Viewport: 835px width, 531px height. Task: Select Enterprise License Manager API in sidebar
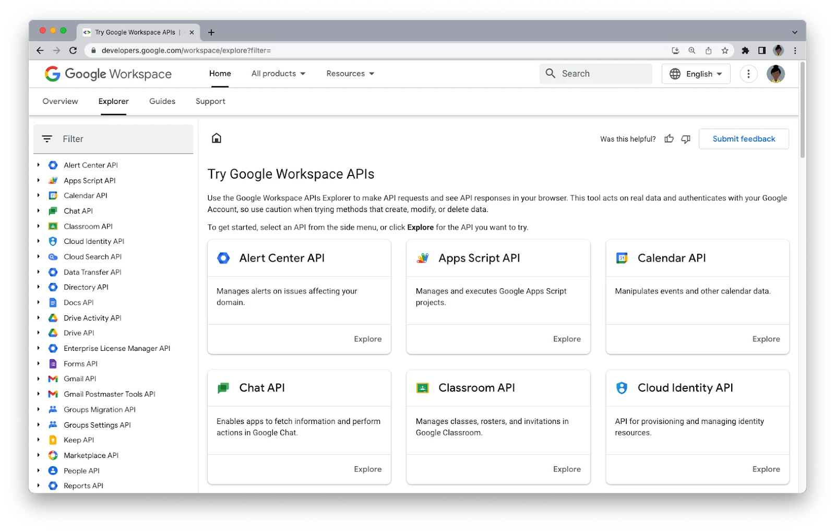pyautogui.click(x=117, y=349)
